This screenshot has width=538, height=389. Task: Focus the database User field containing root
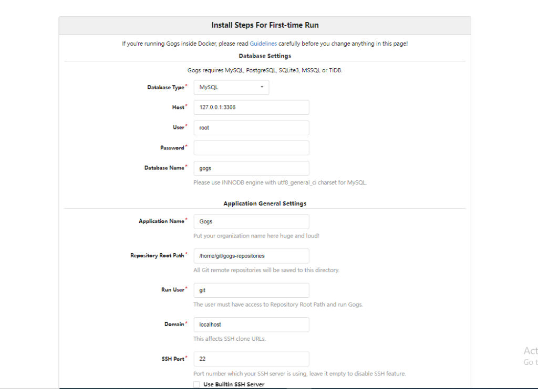pos(251,128)
